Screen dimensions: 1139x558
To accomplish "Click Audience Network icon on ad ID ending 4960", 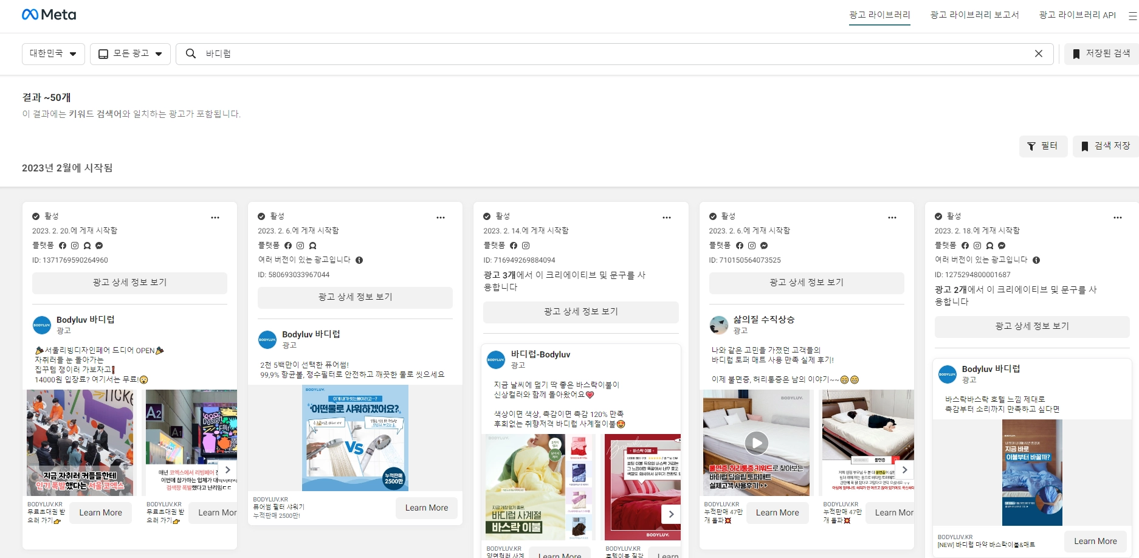I will [x=87, y=246].
